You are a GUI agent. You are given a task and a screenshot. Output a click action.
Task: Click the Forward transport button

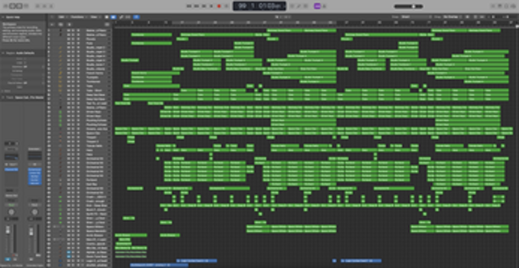coord(197,6)
